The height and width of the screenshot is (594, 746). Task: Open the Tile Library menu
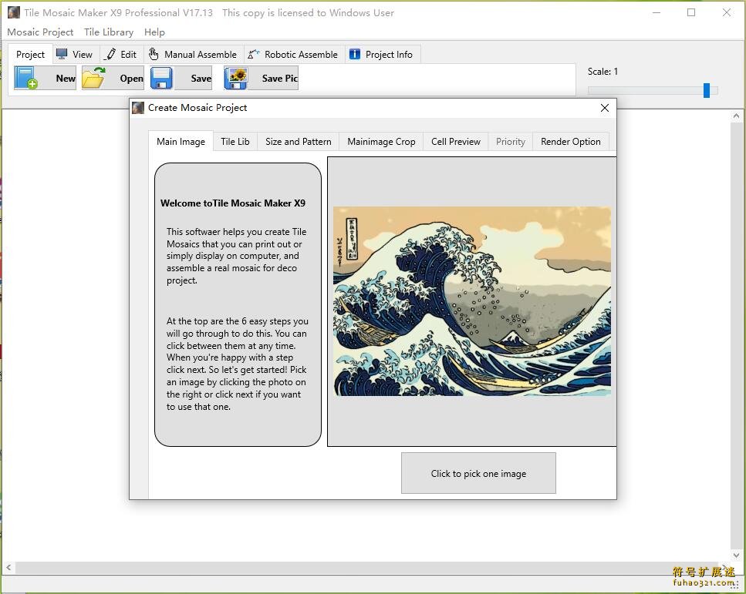pyautogui.click(x=109, y=32)
